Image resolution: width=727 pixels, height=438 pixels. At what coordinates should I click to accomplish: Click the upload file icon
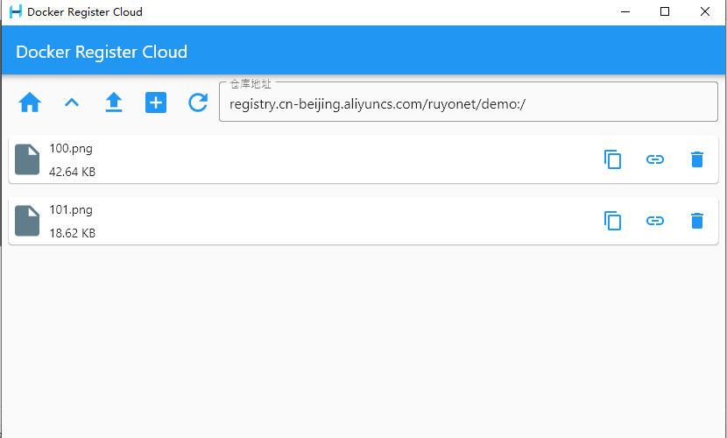(114, 102)
